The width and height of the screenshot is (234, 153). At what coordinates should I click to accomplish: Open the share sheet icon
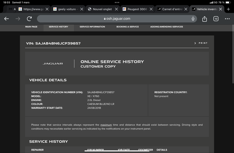pyautogui.click(x=204, y=19)
